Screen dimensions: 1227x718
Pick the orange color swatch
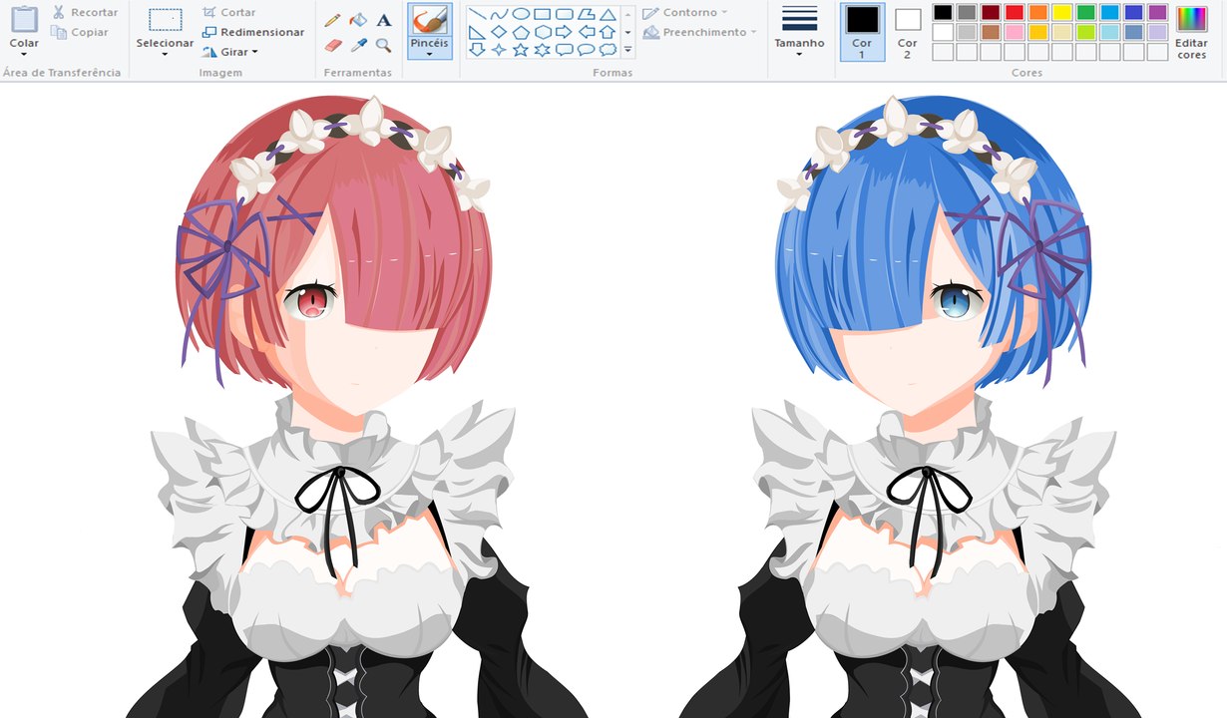1038,13
